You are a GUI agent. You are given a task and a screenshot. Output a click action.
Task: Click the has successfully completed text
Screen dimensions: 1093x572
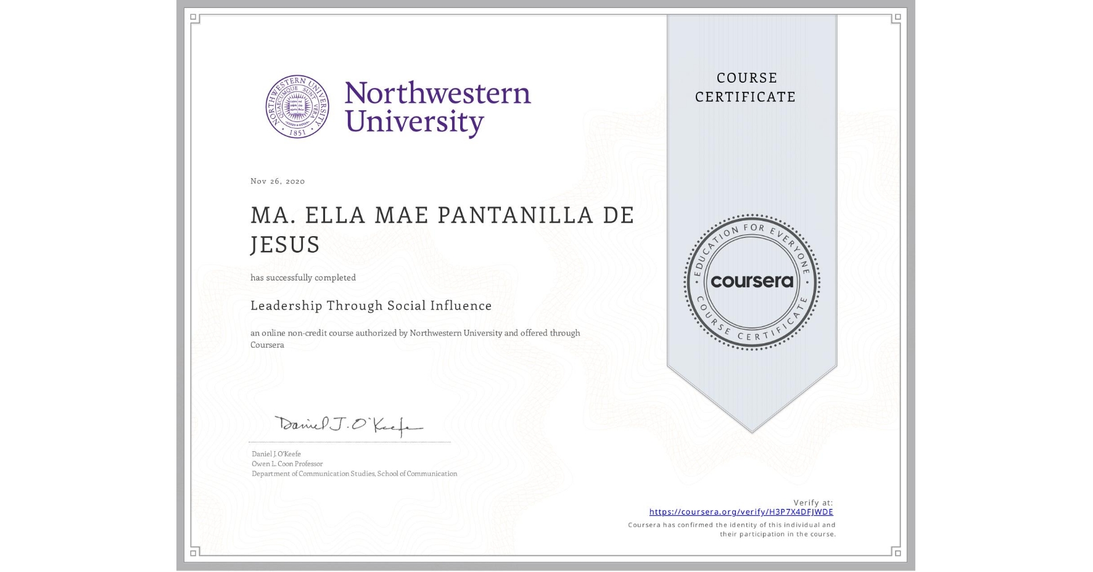coord(303,277)
